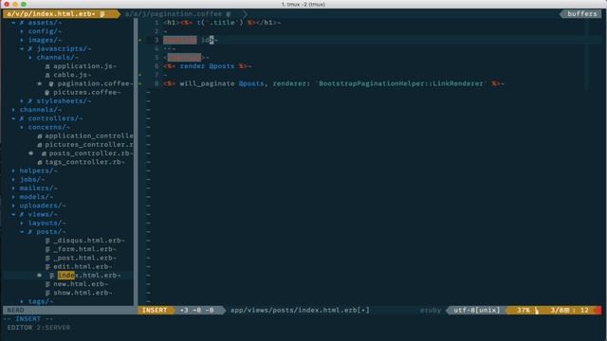Open pagination.coffee in the tree
Image resolution: width=607 pixels, height=341 pixels.
point(93,83)
